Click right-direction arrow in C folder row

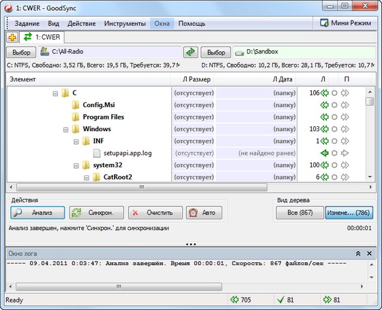pyautogui.click(x=344, y=93)
